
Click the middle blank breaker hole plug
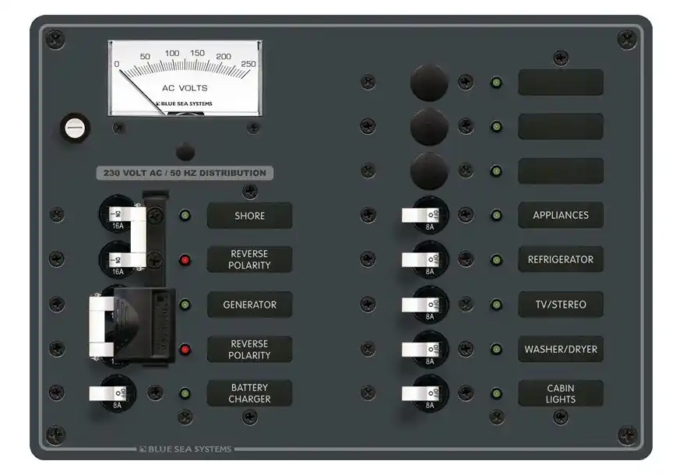point(429,127)
